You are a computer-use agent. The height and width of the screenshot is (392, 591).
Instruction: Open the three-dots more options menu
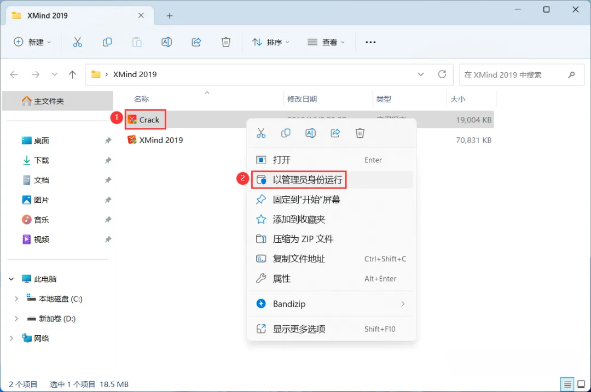tap(370, 42)
